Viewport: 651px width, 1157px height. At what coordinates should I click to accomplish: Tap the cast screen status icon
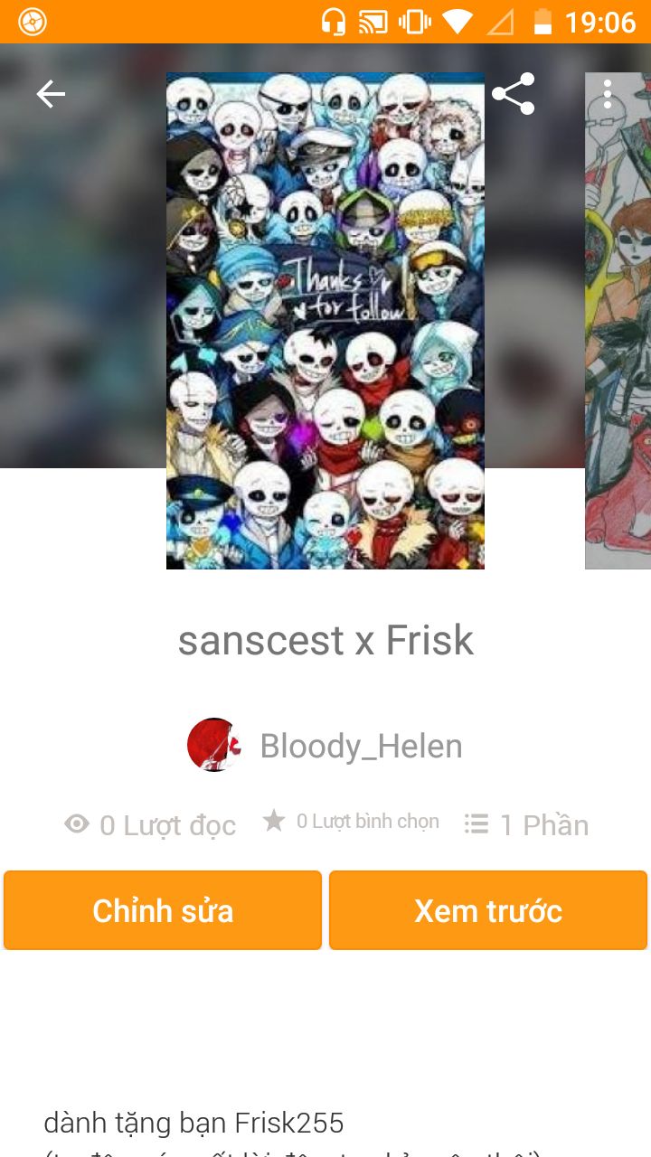(x=373, y=22)
